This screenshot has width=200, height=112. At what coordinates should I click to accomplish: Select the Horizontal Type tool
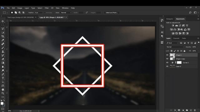[3, 78]
